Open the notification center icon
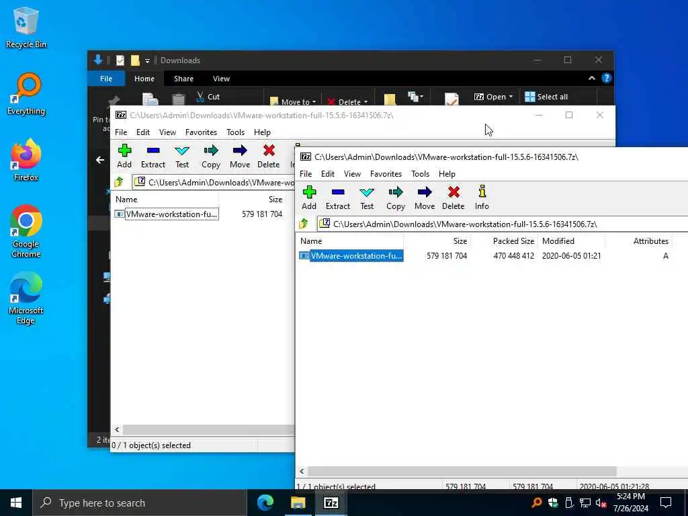The image size is (688, 516). click(x=666, y=503)
